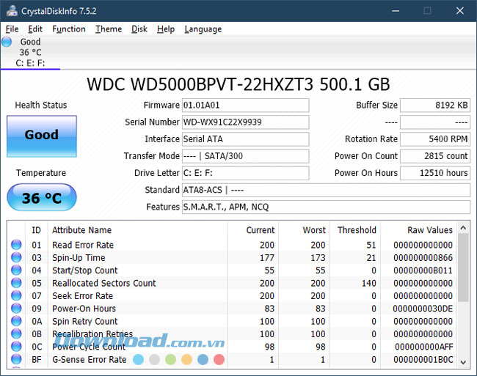Click the Reallocated Sectors Count status orb
The height and width of the screenshot is (376, 477).
coord(16,284)
